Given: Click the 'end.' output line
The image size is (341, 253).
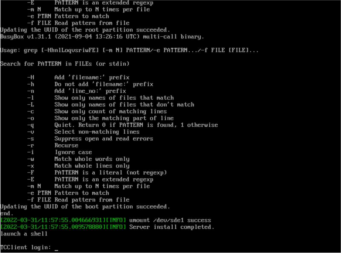Looking at the screenshot, I should 7,214.
